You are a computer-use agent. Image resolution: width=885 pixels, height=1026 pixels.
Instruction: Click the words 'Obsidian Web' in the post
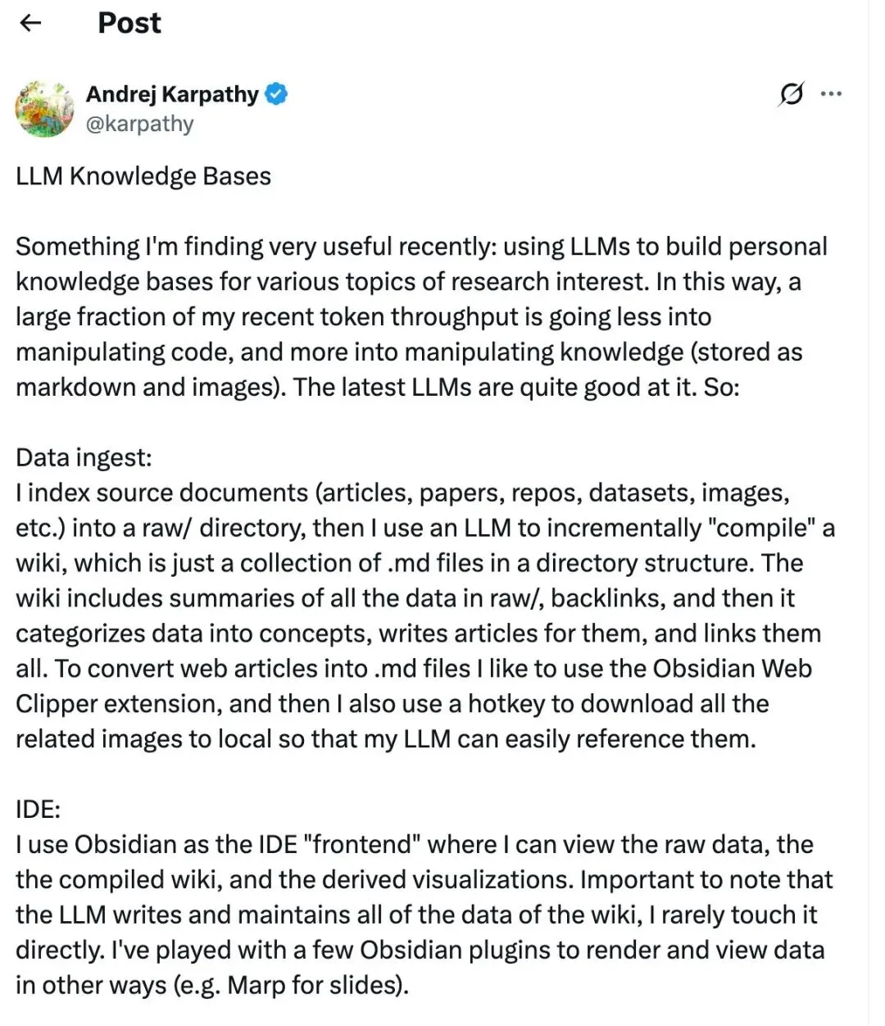tap(732, 669)
